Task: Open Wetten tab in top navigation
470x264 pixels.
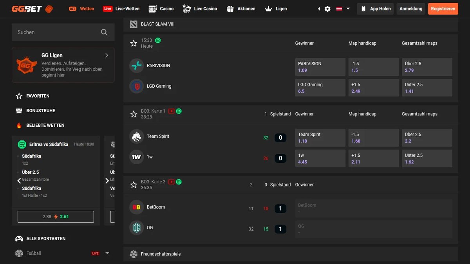Action: point(81,9)
